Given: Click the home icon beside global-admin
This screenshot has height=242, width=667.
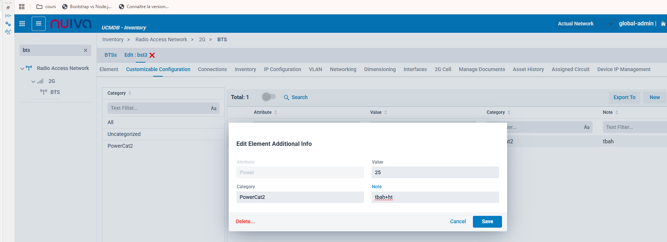Looking at the screenshot, I should 663,24.
